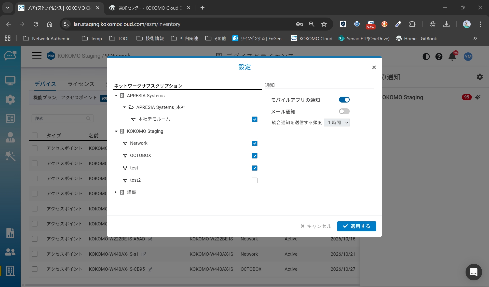489x287 pixels.
Task: Click the YM user avatar
Action: point(468,56)
